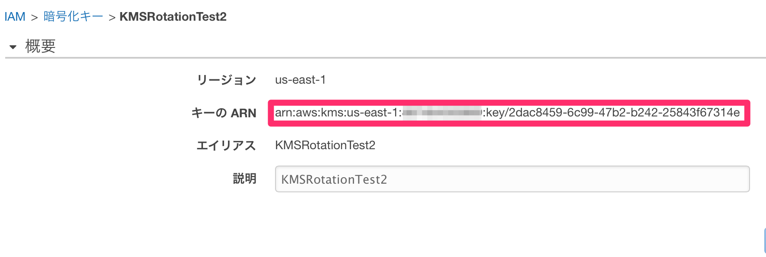Select the description text KMSRotationTest2
The image size is (766, 257).
click(x=335, y=179)
